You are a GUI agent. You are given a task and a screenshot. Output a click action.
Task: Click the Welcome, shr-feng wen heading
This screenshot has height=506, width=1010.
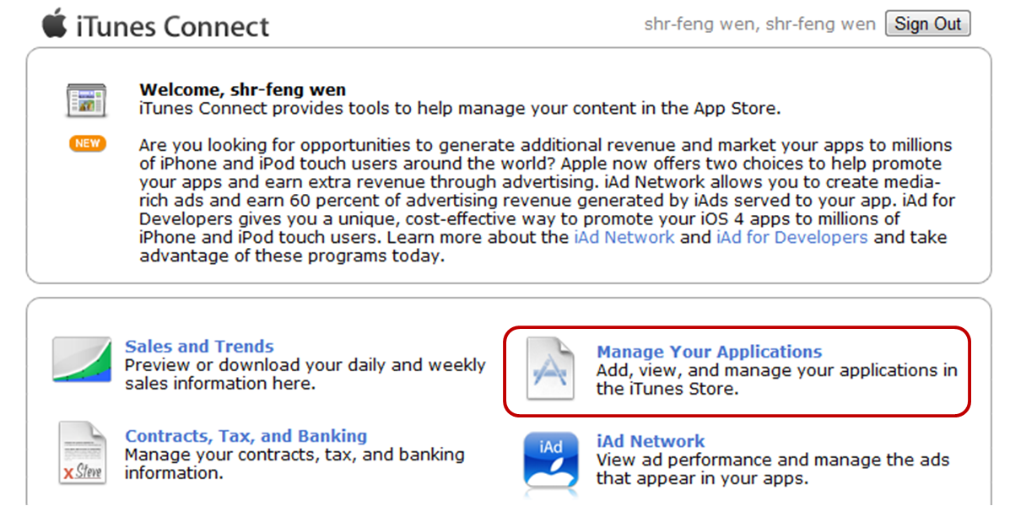pos(243,89)
